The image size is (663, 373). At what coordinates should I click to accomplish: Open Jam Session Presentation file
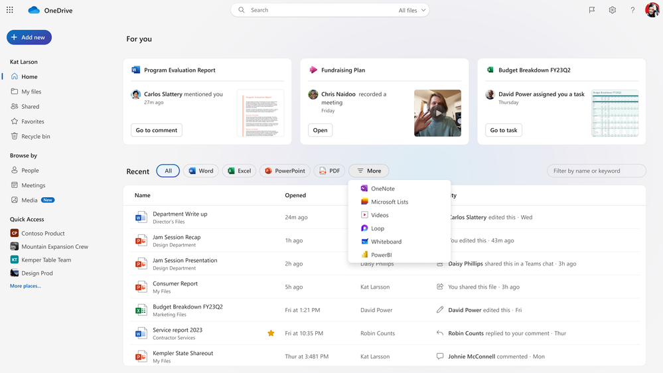184,261
